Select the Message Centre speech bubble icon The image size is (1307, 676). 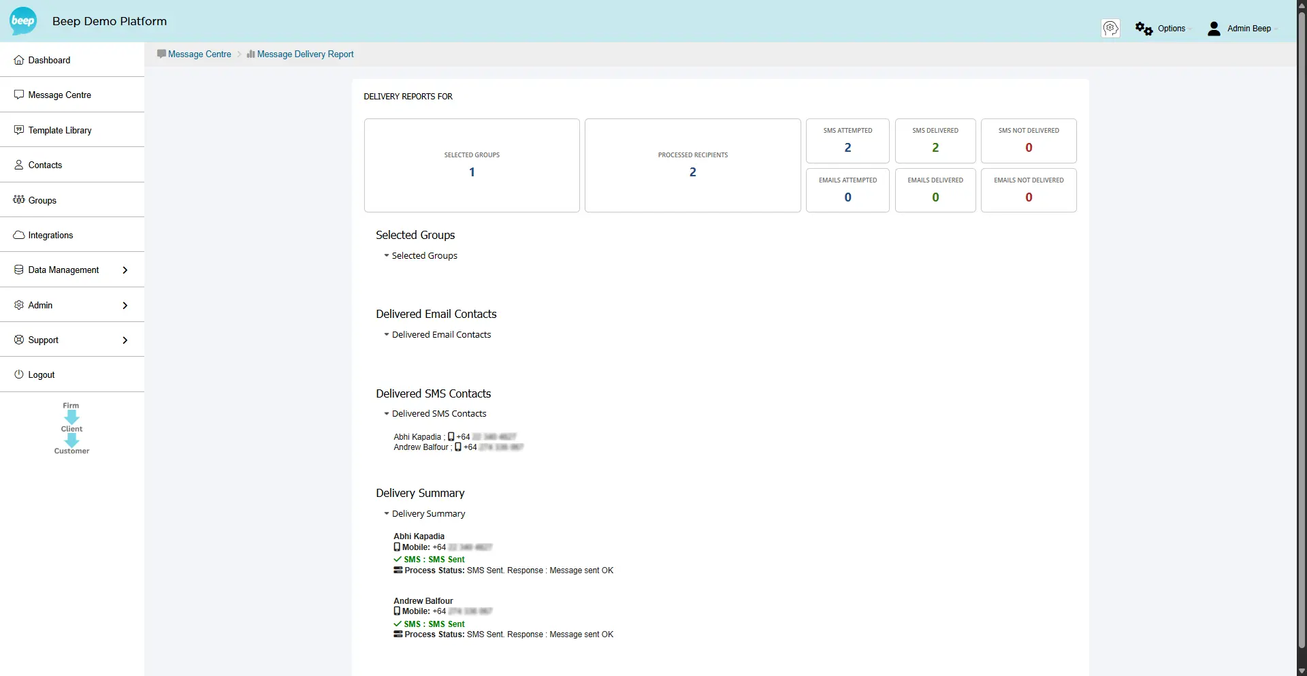[x=18, y=95]
